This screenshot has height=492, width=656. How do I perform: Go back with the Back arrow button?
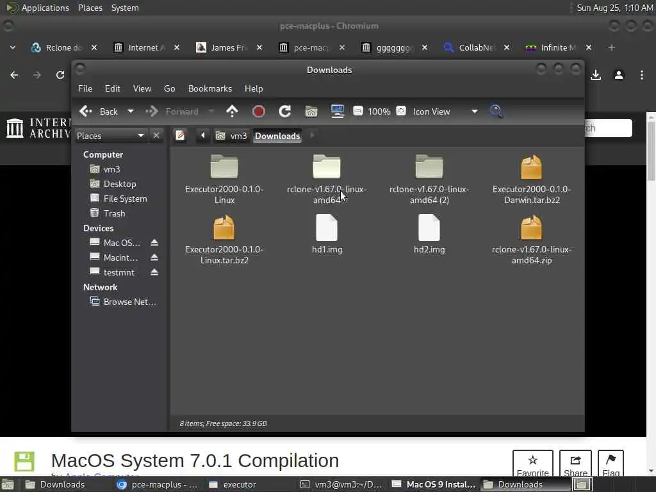pos(99,111)
